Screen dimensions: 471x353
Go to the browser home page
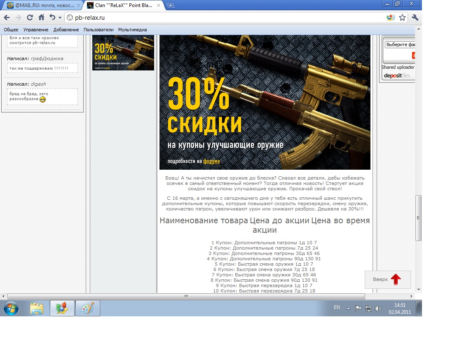tap(41, 18)
